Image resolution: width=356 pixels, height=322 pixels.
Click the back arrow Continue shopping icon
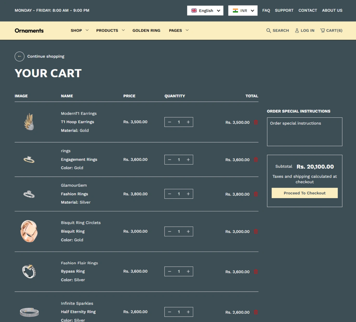coord(19,56)
